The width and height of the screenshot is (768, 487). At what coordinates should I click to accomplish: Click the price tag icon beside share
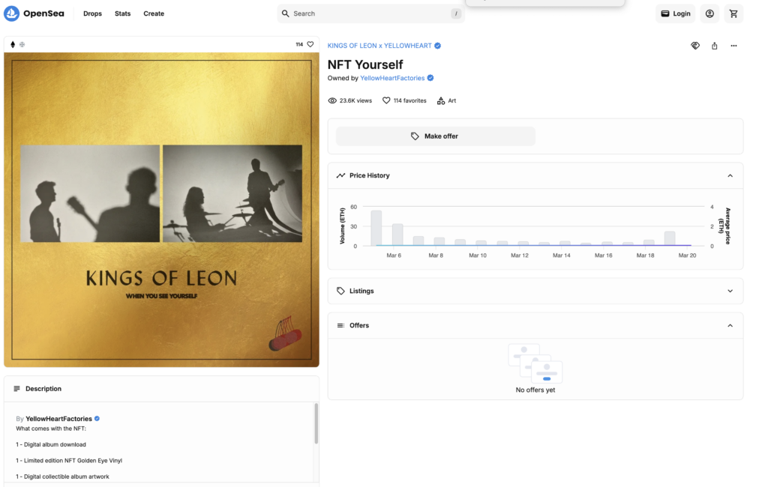[x=695, y=46]
